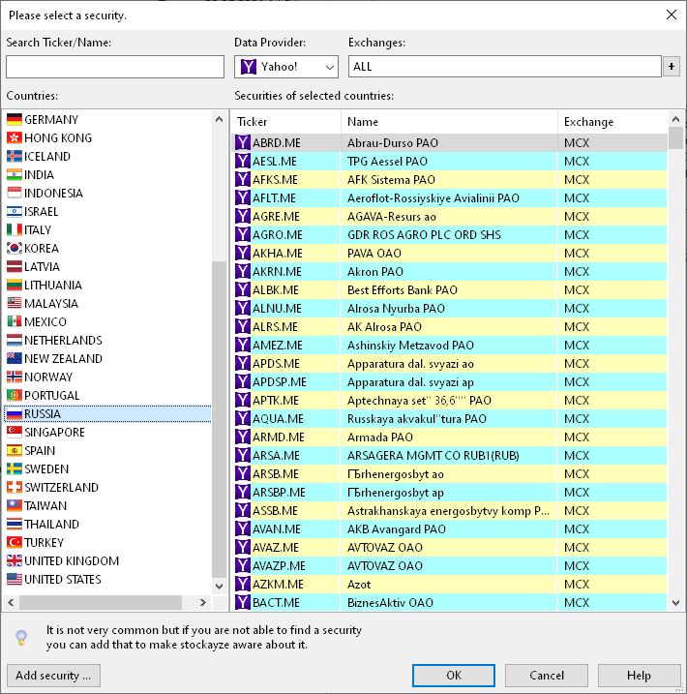The height and width of the screenshot is (694, 687).
Task: Click the Exchanges ALL text field
Action: coord(505,67)
